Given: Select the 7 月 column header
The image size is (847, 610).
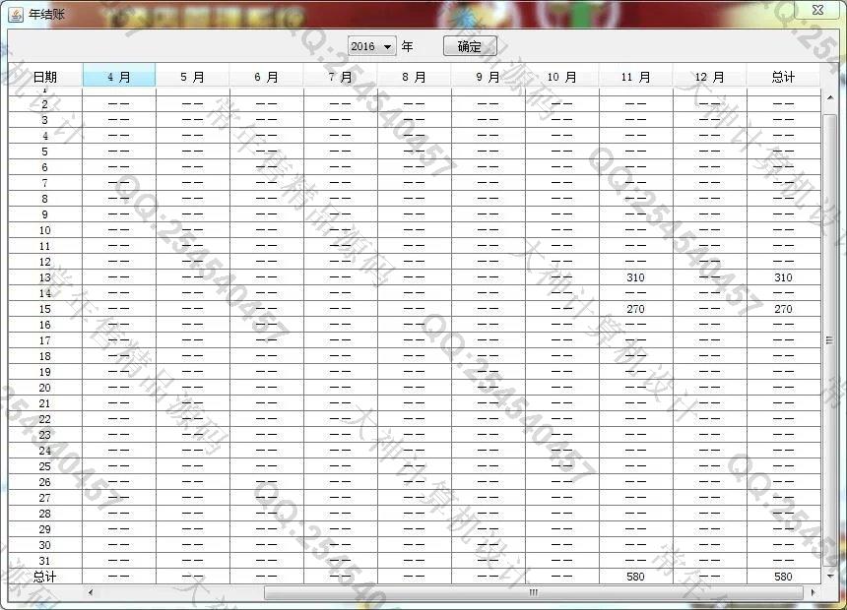Looking at the screenshot, I should click(x=341, y=77).
